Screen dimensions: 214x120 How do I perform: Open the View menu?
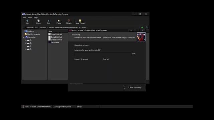coord(30,18)
